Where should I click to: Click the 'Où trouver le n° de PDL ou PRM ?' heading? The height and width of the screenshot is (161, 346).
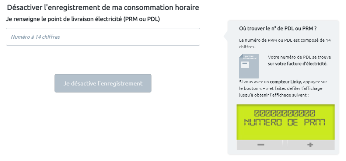click(278, 28)
